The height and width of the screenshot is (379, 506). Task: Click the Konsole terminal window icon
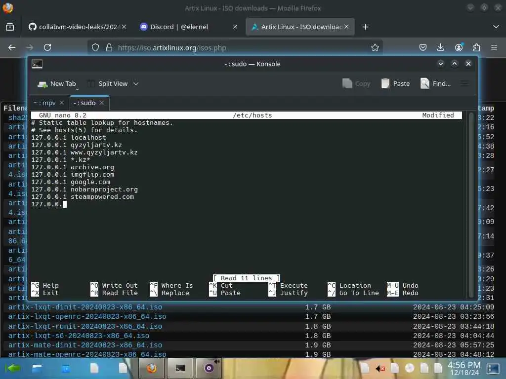click(37, 64)
